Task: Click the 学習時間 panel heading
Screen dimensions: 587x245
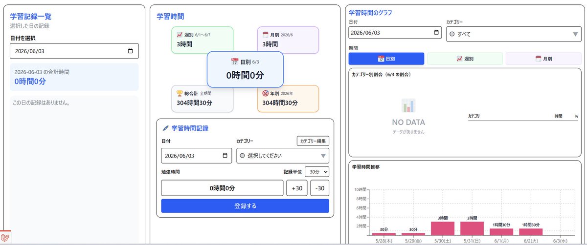Action: click(170, 16)
